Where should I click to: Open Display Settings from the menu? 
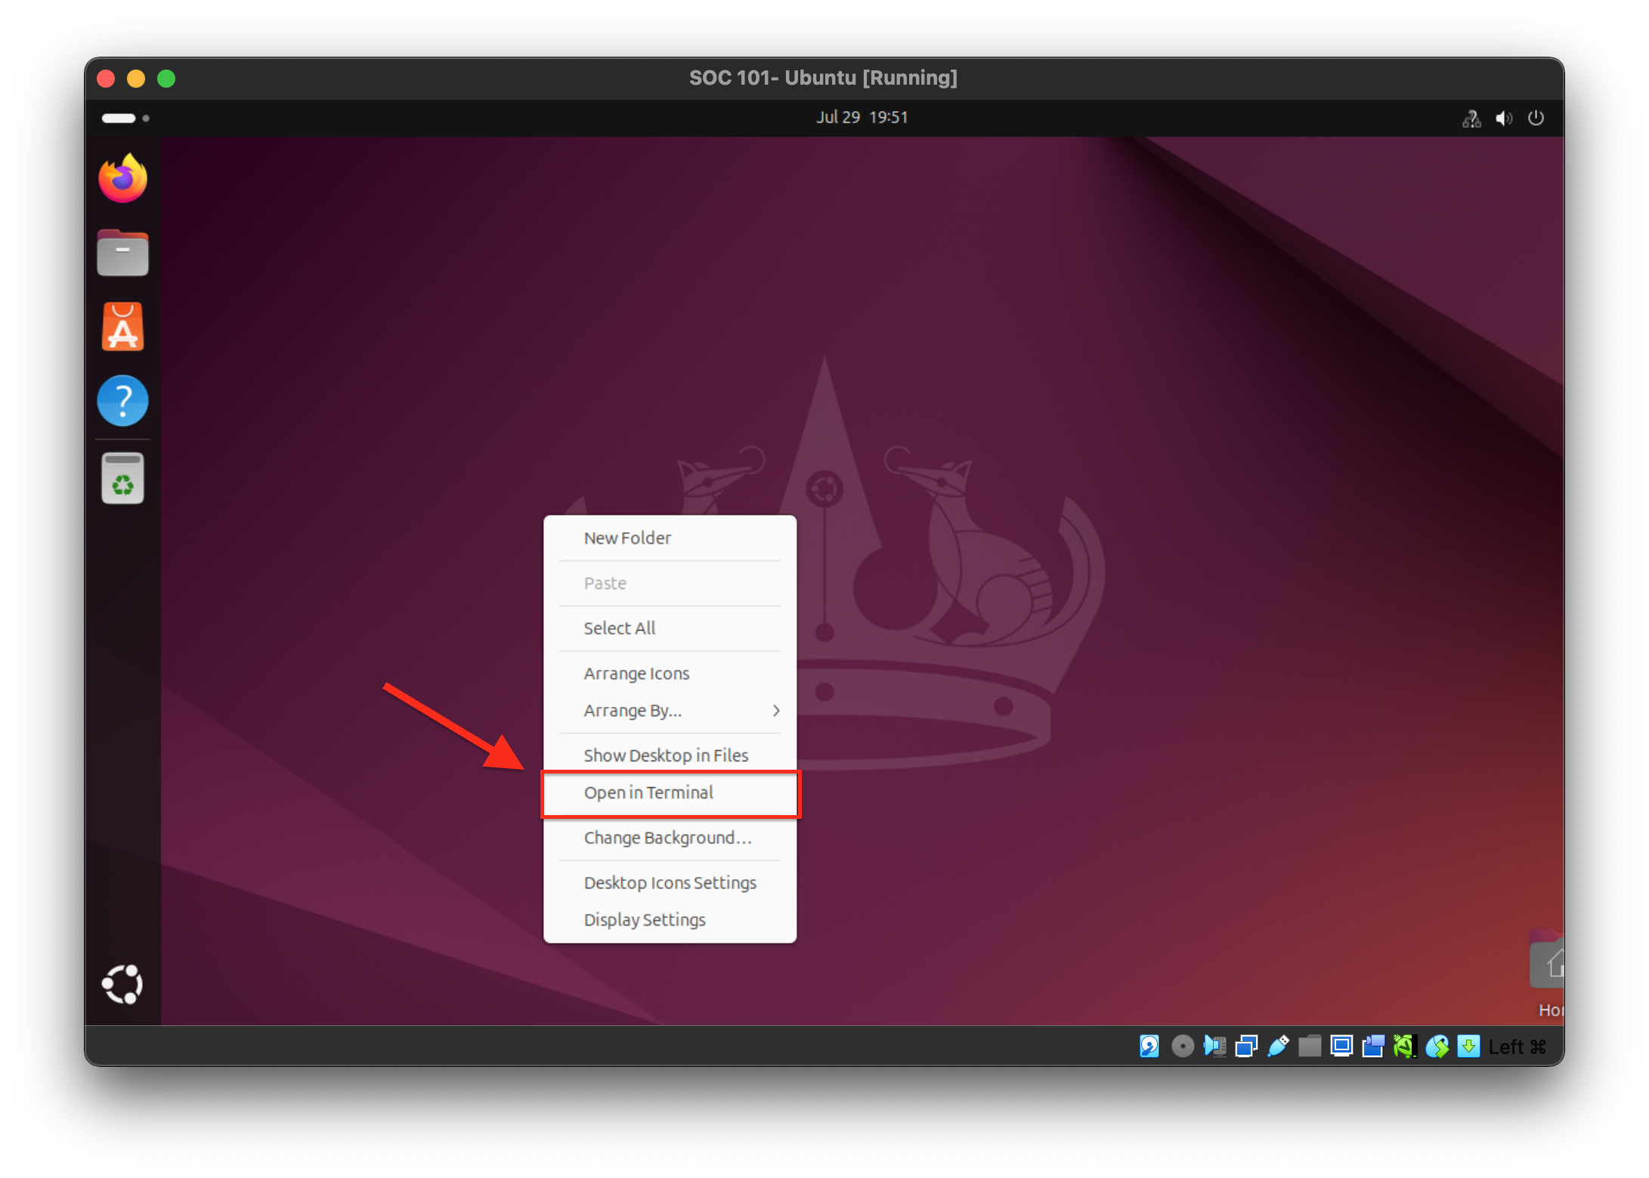pyautogui.click(x=670, y=919)
